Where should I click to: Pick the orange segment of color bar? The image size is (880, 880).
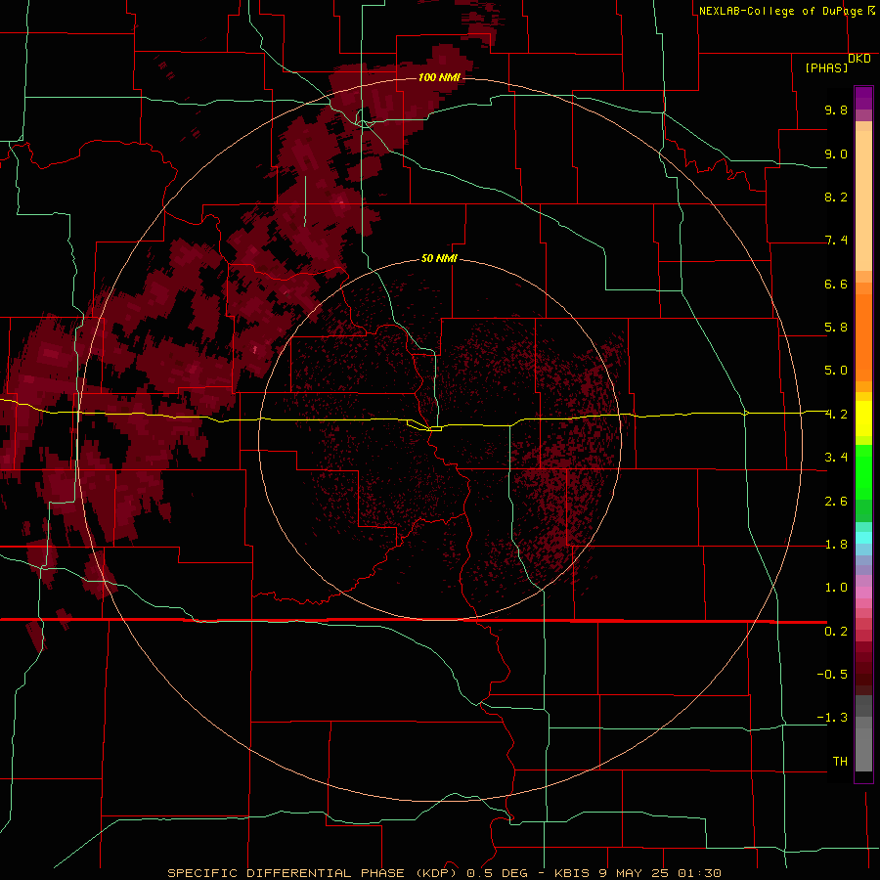click(x=863, y=337)
